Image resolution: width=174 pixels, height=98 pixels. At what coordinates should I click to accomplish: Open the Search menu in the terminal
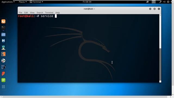point(40,13)
